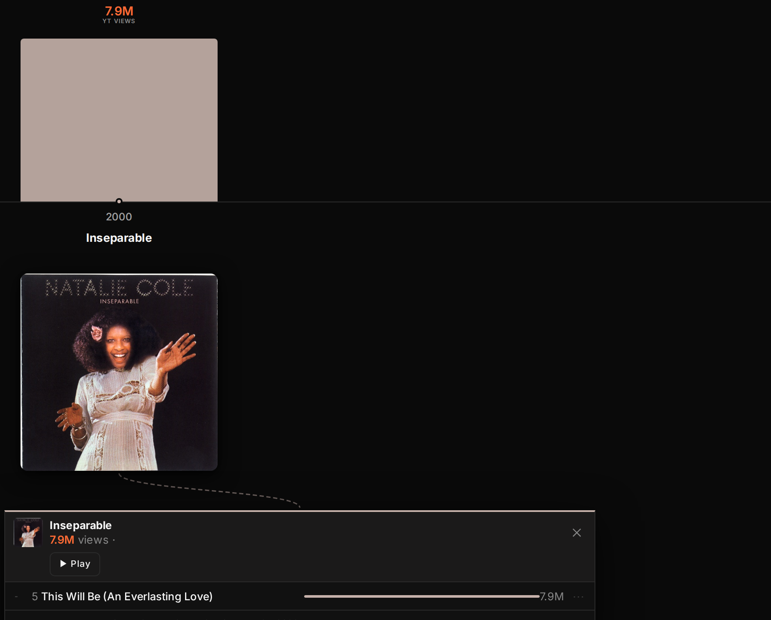This screenshot has height=620, width=771.
Task: Open the three-dot options for the track row
Action: point(578,596)
